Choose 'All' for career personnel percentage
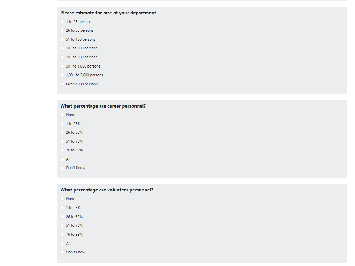 click(x=62, y=159)
